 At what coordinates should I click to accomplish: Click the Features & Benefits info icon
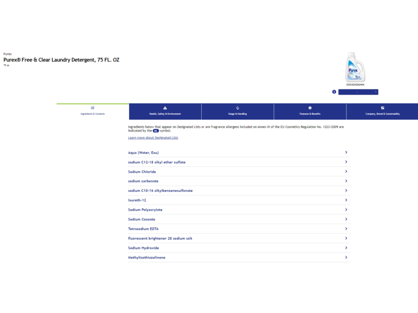pyautogui.click(x=310, y=108)
